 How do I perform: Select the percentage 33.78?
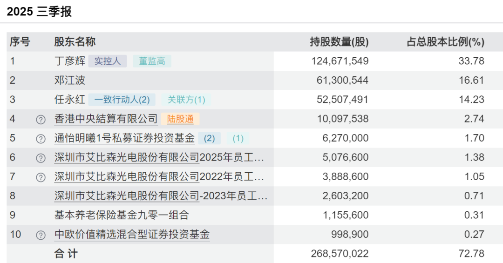tap(471, 61)
